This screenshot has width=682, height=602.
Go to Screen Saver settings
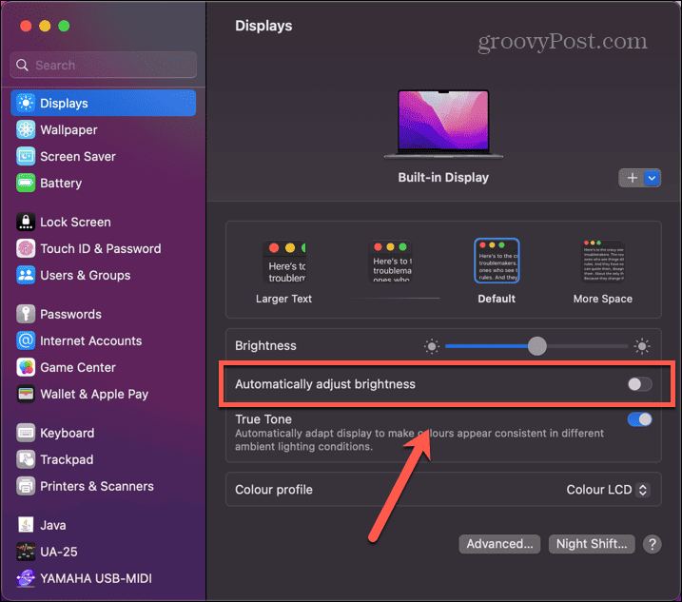coord(103,156)
